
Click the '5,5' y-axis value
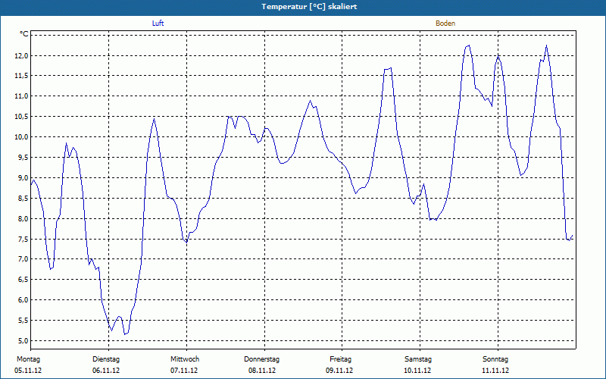[x=23, y=320]
